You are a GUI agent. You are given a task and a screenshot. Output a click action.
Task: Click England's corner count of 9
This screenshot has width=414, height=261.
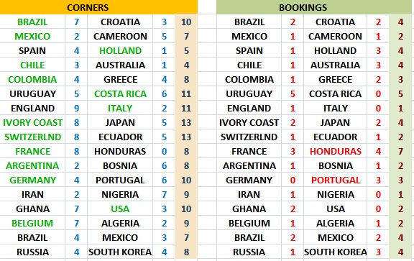(76, 109)
